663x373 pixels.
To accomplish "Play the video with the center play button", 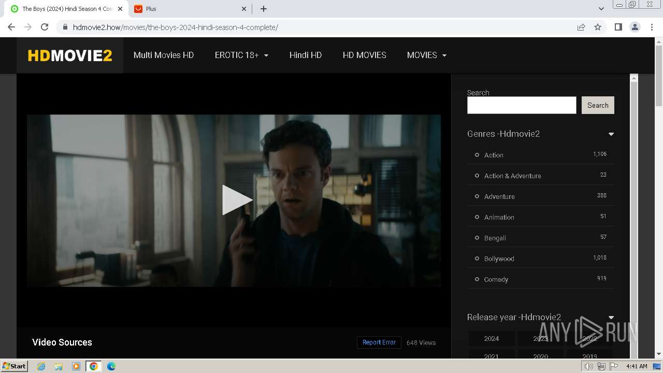I will point(237,200).
